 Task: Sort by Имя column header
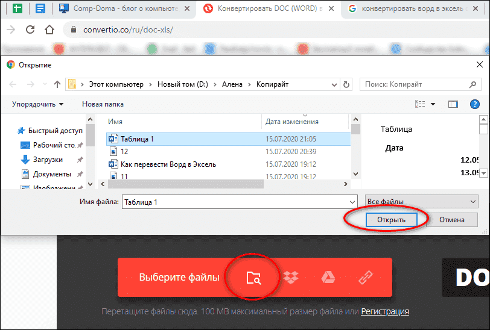(115, 122)
